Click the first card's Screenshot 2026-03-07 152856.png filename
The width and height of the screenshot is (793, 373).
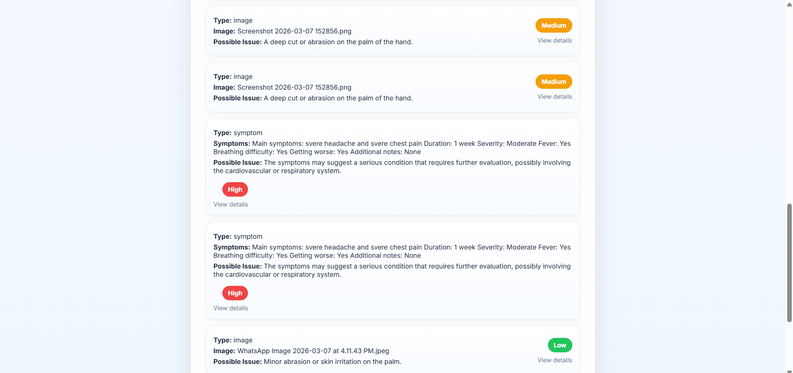[x=294, y=31]
